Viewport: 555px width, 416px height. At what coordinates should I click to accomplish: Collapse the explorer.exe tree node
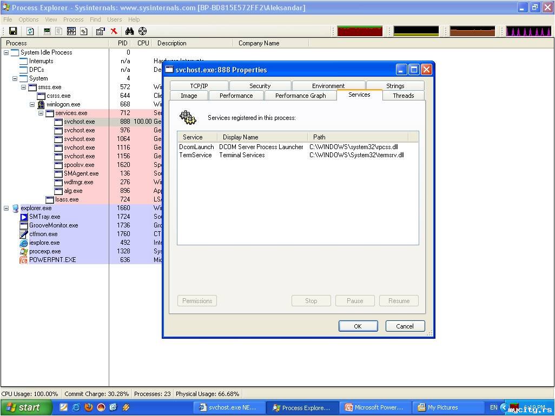(x=6, y=208)
